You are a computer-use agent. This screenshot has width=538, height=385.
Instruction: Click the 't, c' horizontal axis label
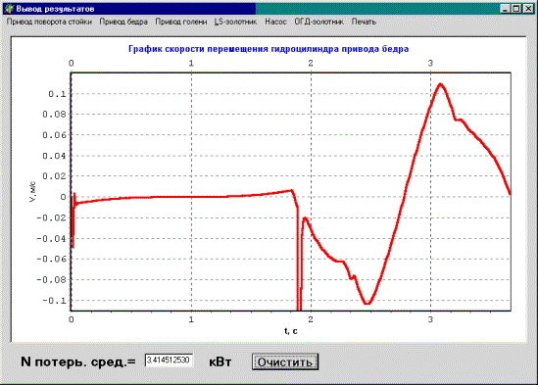[x=291, y=331]
